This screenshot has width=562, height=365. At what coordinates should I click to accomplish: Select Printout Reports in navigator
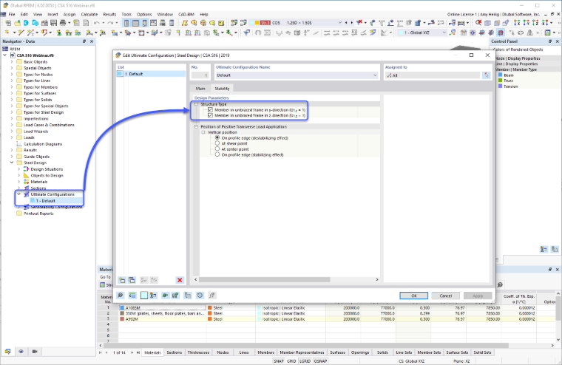pyautogui.click(x=38, y=214)
